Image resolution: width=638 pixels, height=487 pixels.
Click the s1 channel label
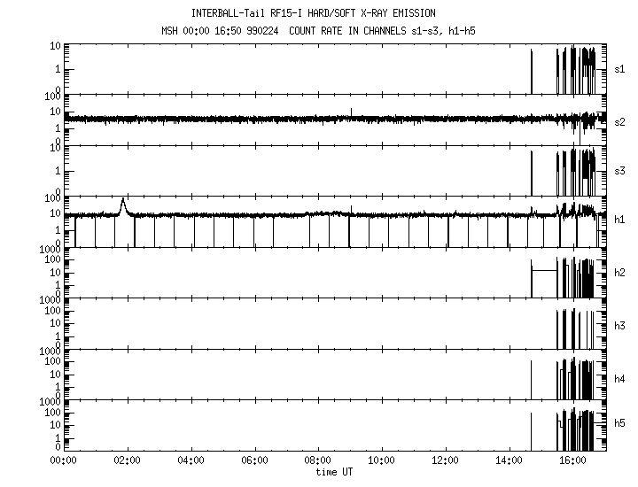620,68
